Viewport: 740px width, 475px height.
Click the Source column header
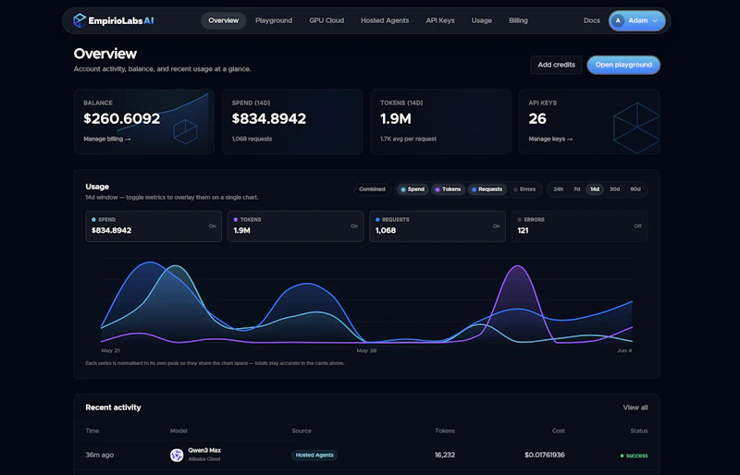click(302, 431)
